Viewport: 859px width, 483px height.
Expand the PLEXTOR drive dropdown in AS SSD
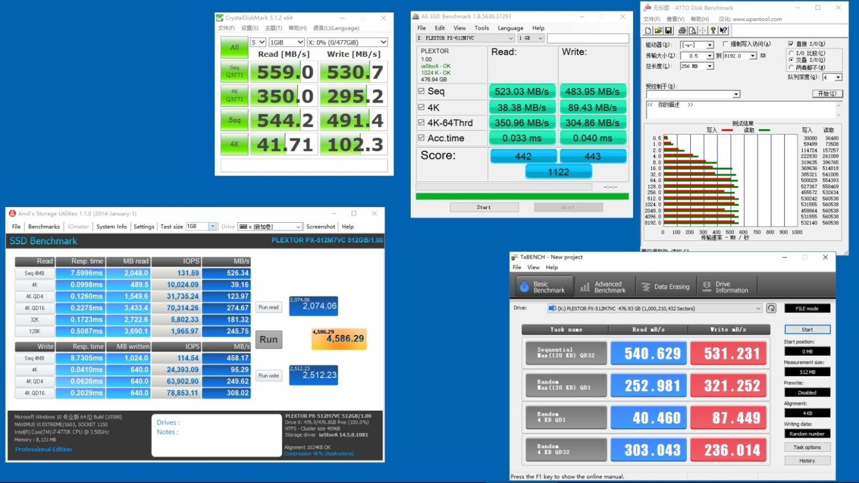[511, 38]
